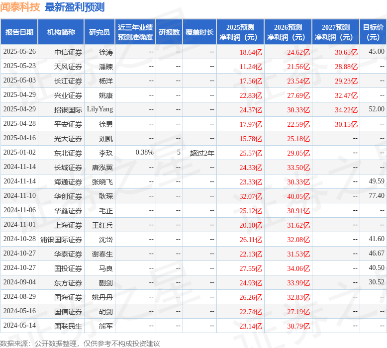Image resolution: width=387 pixels, height=348 pixels.
Task: Click the 研报数 column header
Action: coord(169,32)
